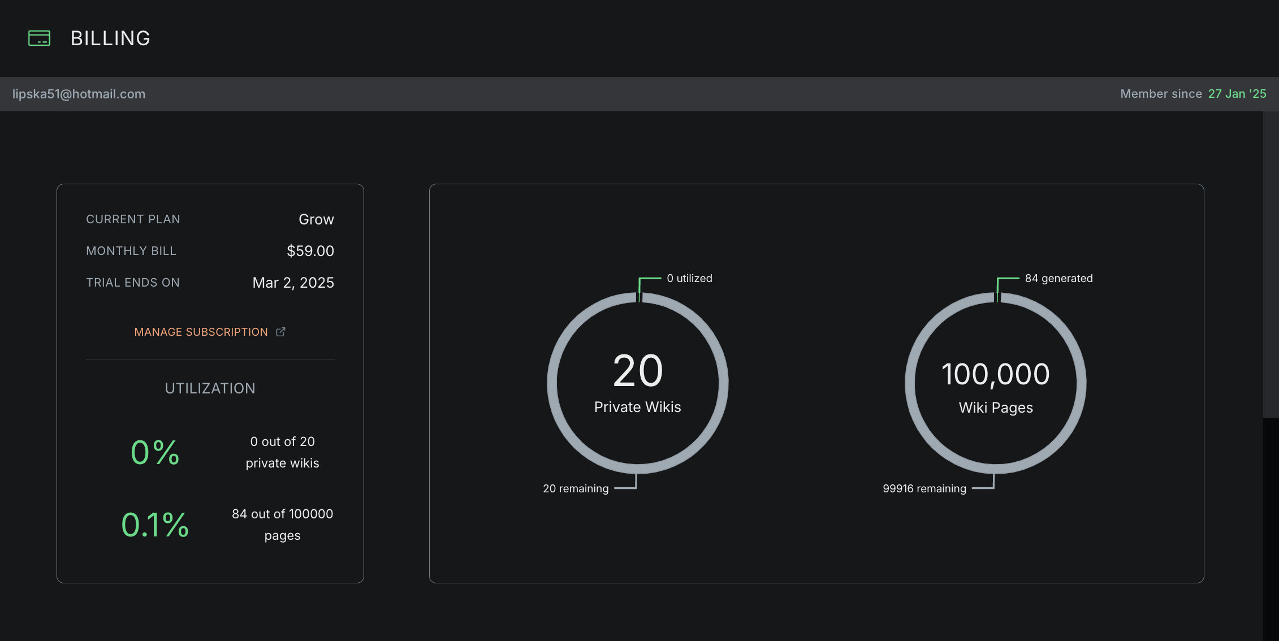Viewport: 1279px width, 641px height.
Task: Click the 99916 remaining chart label
Action: 924,488
